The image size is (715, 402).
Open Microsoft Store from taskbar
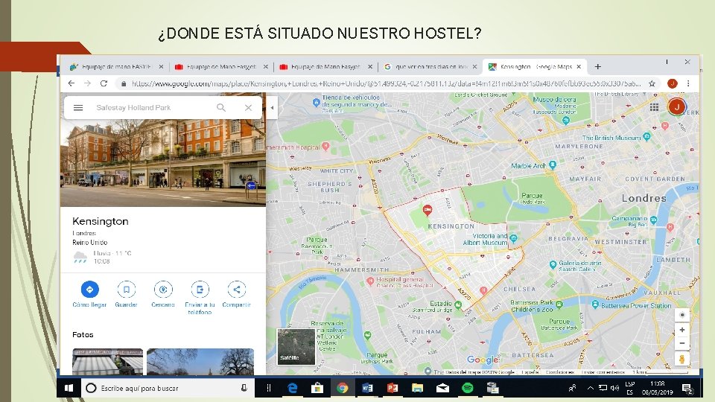point(317,388)
